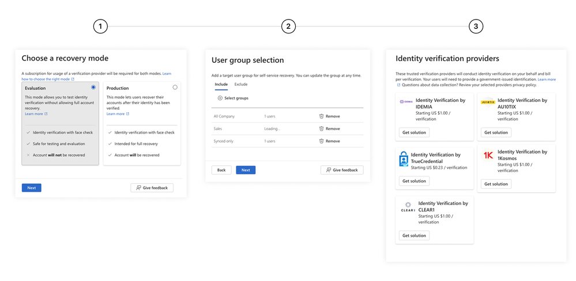Go to step 2 circle indicator
Viewport: 576px width, 281px height.
click(288, 26)
